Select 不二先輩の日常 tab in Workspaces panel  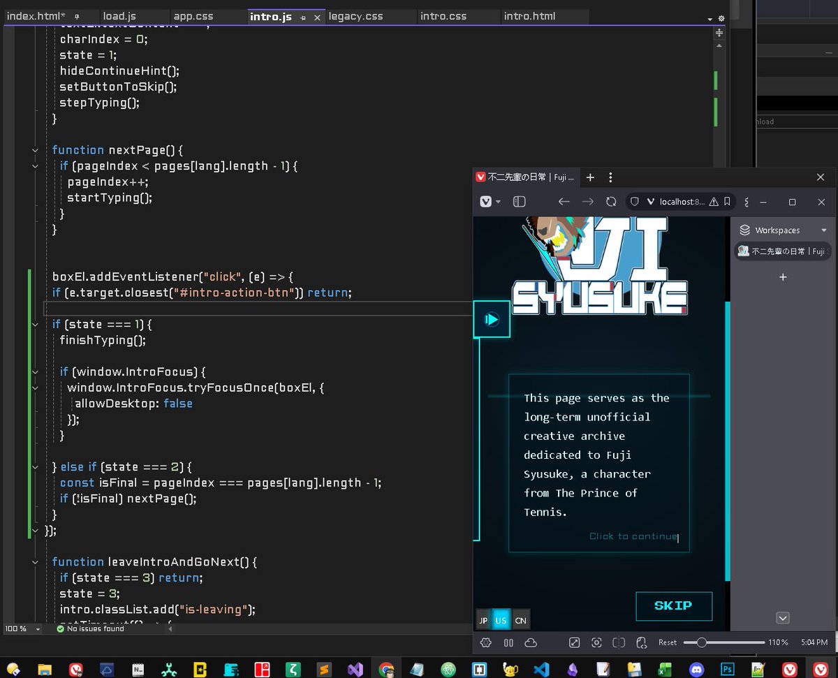pos(782,251)
